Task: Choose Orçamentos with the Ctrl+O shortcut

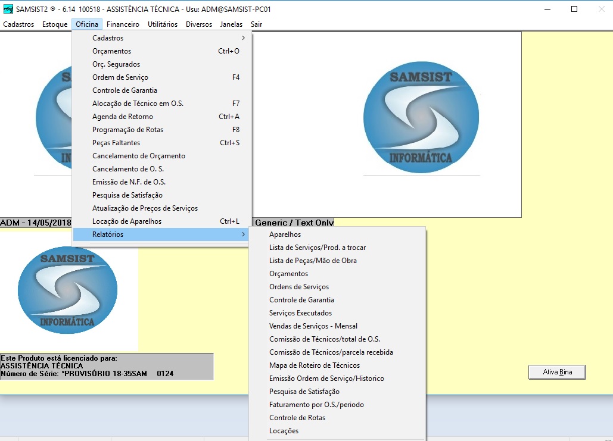Action: (x=161, y=51)
